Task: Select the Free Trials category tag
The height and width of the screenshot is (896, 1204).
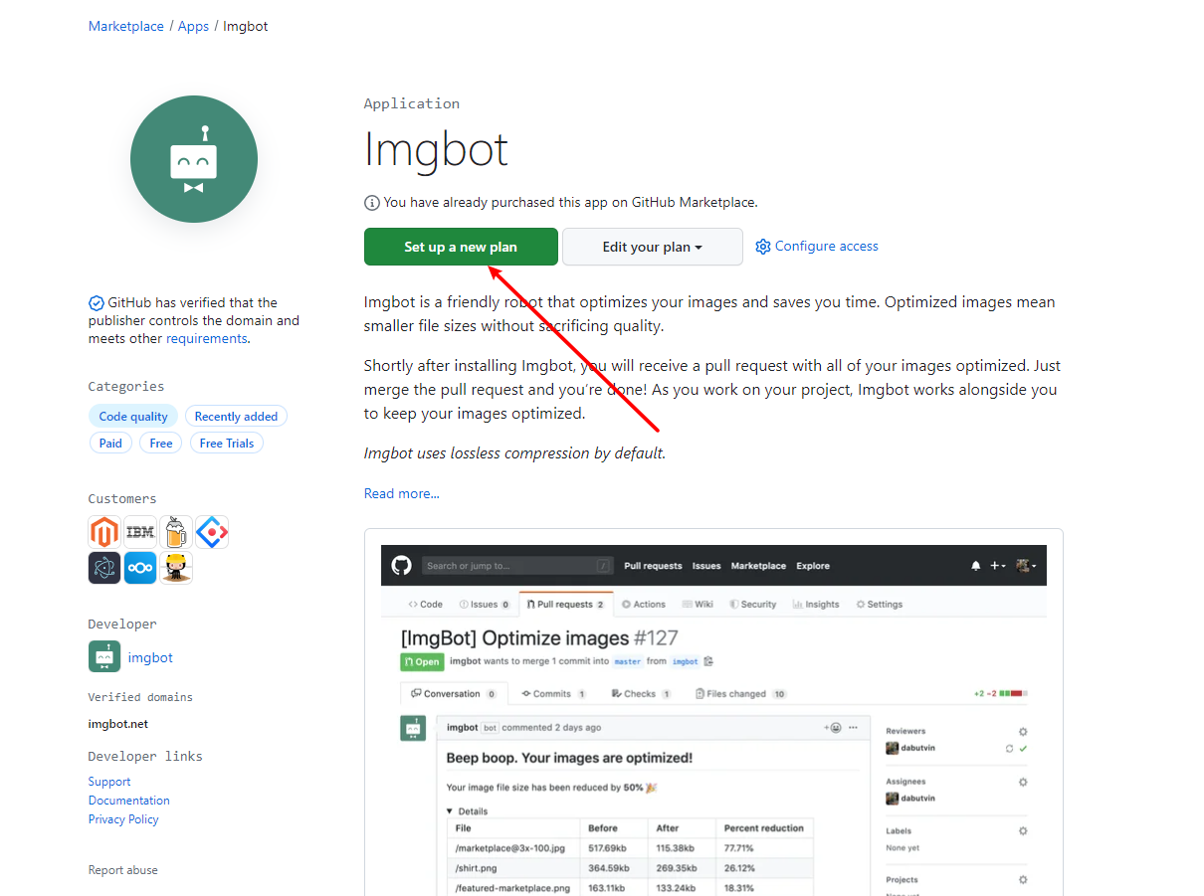Action: pyautogui.click(x=227, y=444)
